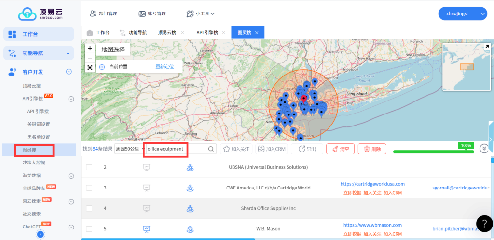Check the checkbox for row 2 UBSNA
494x240 pixels.
click(x=89, y=167)
